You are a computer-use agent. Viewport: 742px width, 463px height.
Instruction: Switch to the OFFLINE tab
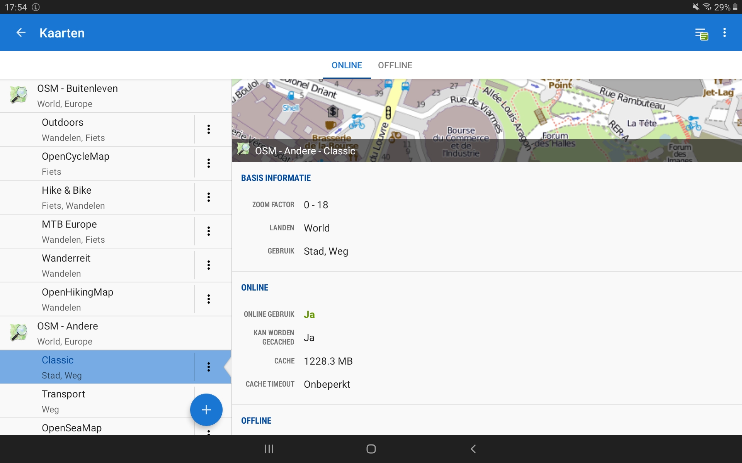[x=395, y=65]
